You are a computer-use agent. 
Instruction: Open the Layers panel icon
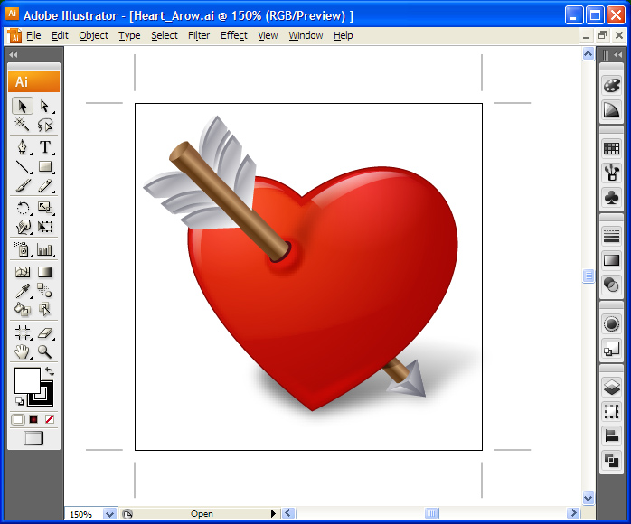coord(611,388)
